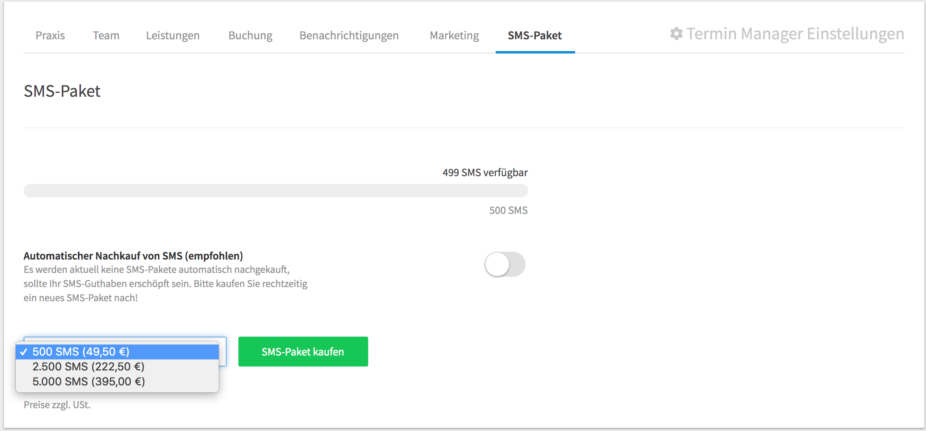Click the SMS-Paket kaufen button
This screenshot has width=926, height=431.
(303, 352)
